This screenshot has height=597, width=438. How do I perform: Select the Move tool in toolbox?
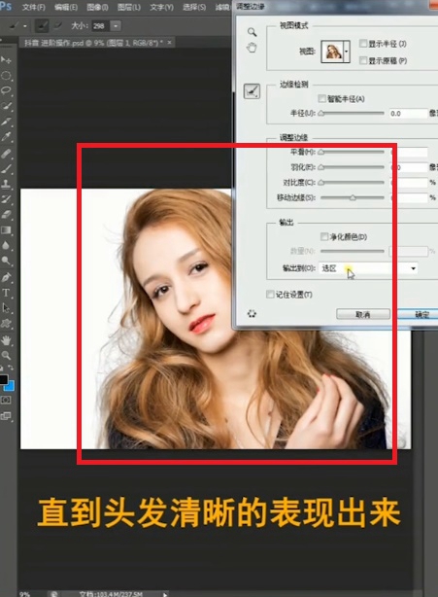tap(6, 59)
